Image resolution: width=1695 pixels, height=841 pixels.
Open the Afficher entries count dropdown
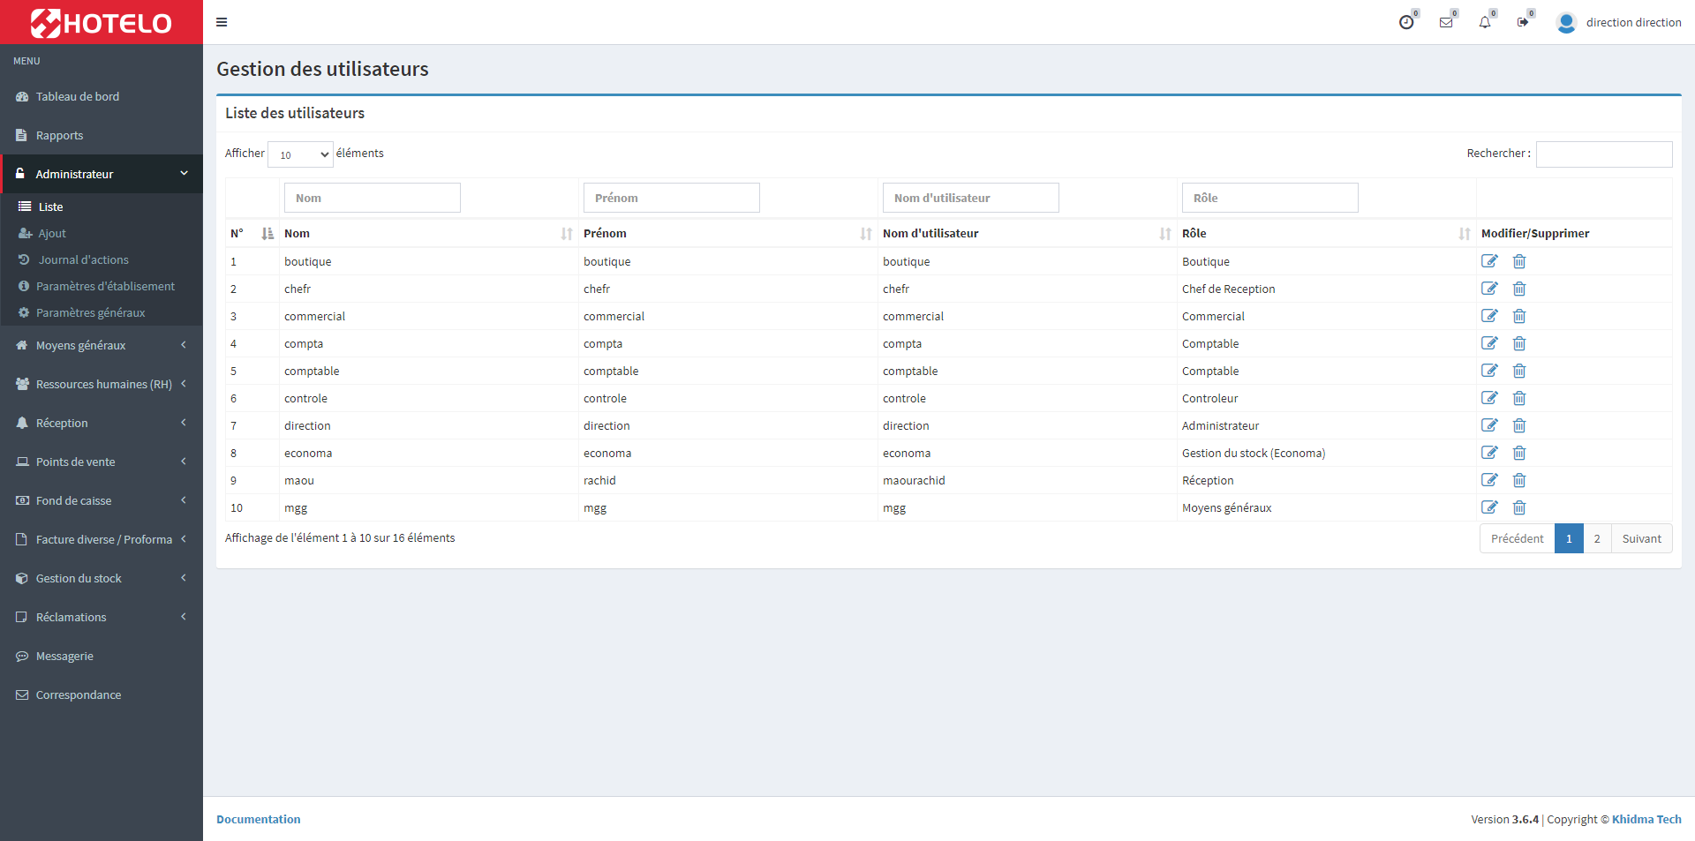tap(300, 154)
